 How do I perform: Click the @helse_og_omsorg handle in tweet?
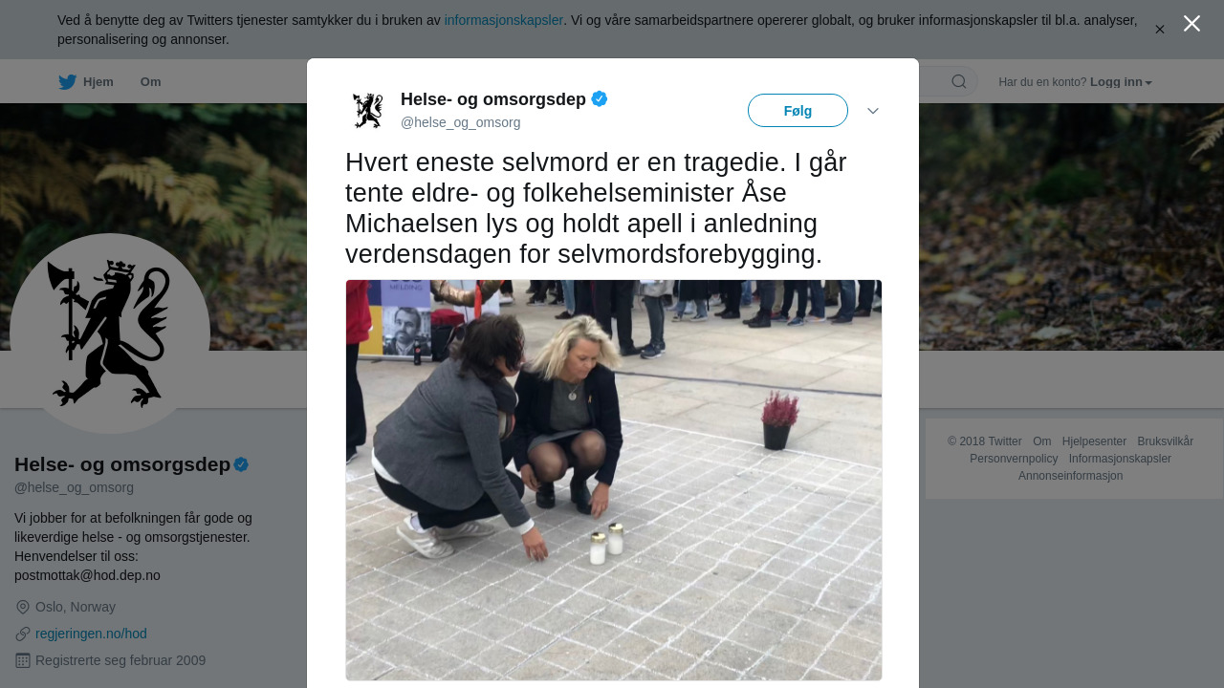461,122
